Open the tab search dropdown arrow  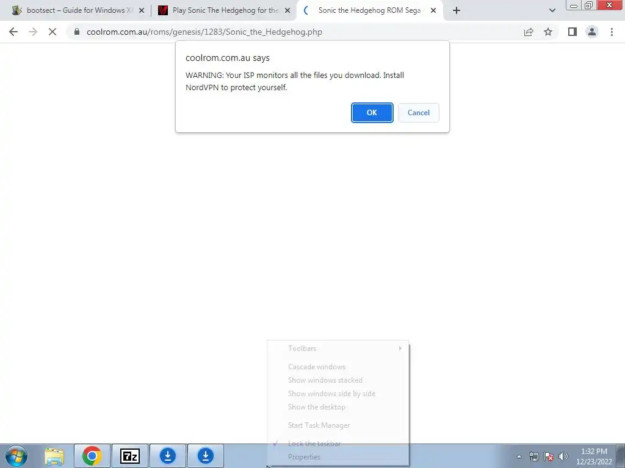(x=552, y=10)
